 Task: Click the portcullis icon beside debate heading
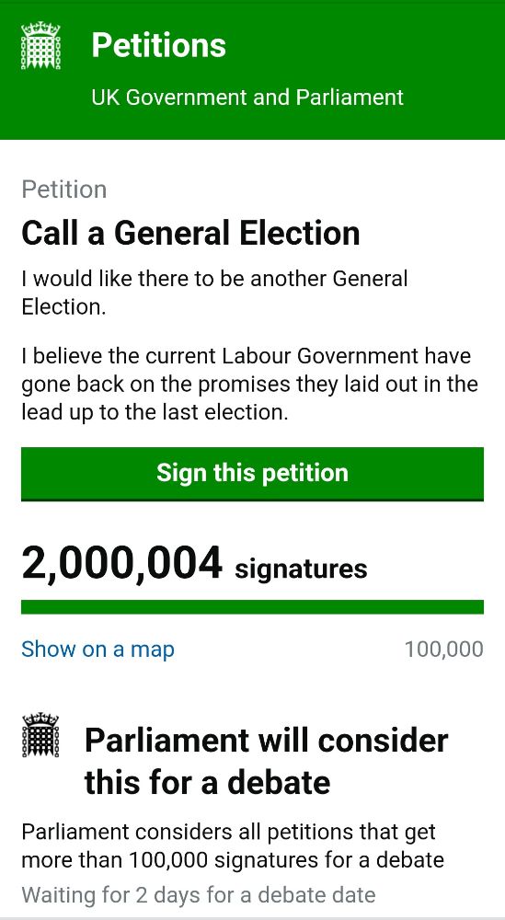coord(40,735)
